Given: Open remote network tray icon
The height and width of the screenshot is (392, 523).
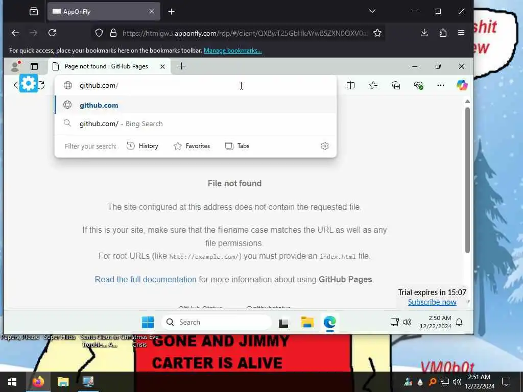Looking at the screenshot, I should pyautogui.click(x=395, y=322).
